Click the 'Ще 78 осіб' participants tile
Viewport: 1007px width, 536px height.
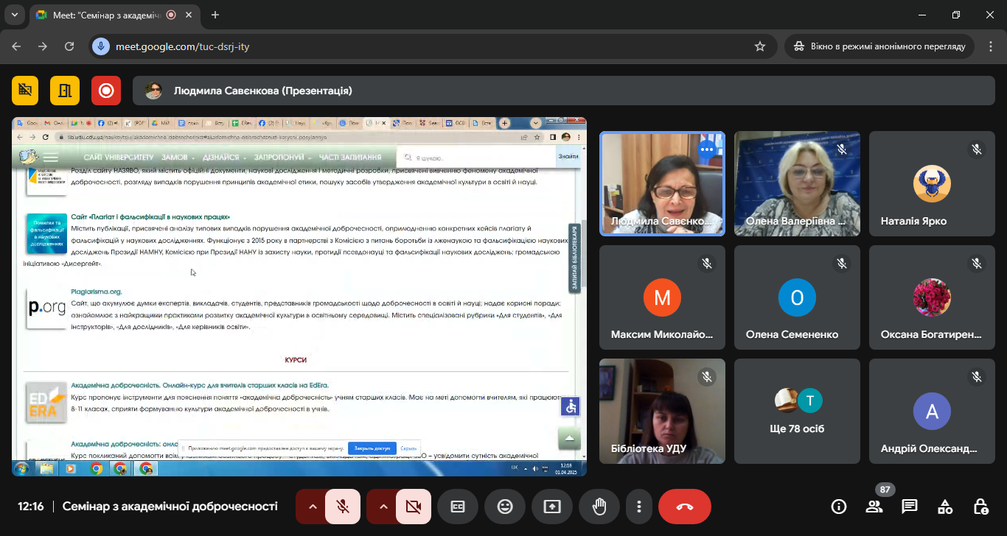click(x=797, y=411)
